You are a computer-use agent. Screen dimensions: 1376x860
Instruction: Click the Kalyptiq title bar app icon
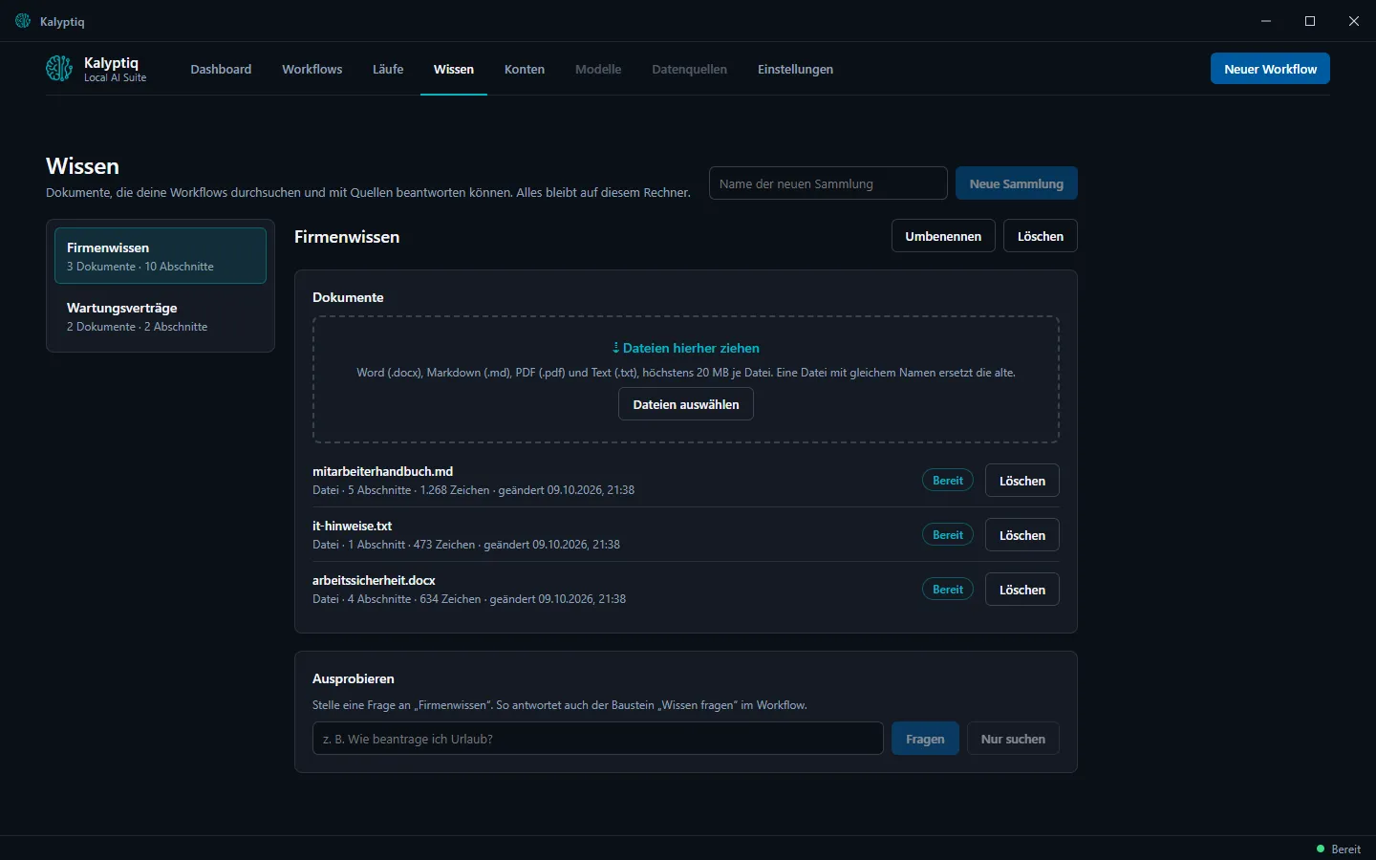click(x=23, y=21)
